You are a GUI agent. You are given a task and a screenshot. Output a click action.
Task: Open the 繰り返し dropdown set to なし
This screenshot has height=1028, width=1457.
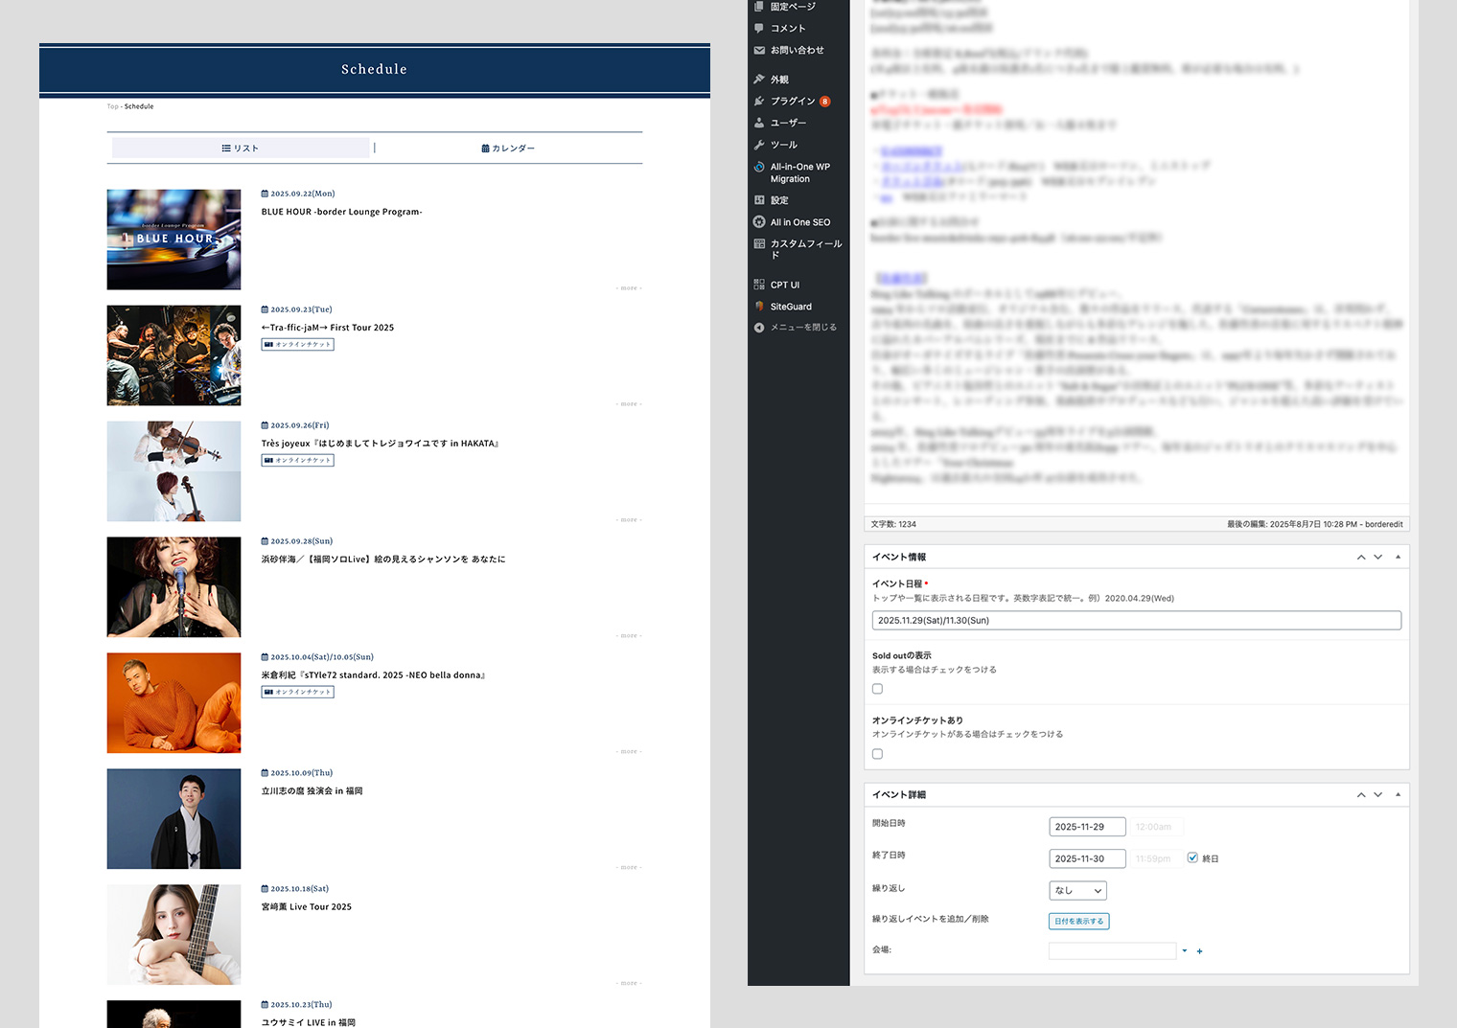click(x=1077, y=890)
